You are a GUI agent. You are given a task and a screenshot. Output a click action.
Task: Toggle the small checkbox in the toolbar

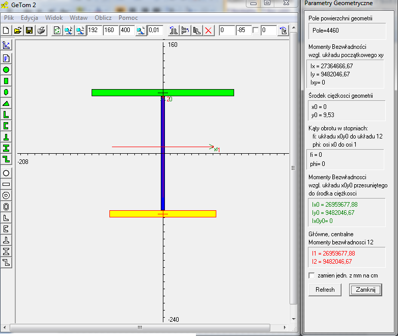pyautogui.click(x=255, y=30)
